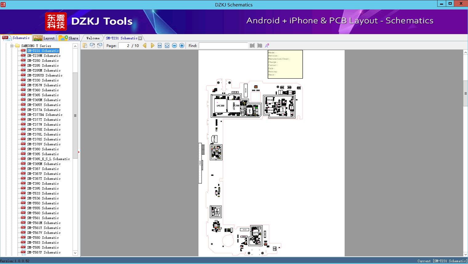Open SM-T378K Schematic
The width and height of the screenshot is (468, 264).
[x=44, y=129]
